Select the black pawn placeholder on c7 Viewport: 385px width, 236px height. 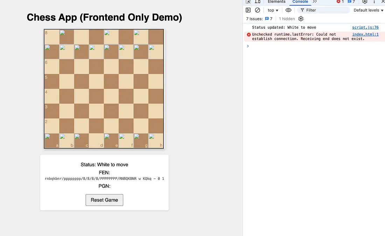click(82, 52)
